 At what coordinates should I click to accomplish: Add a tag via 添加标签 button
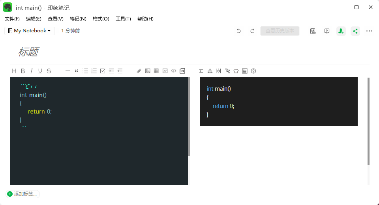23,194
